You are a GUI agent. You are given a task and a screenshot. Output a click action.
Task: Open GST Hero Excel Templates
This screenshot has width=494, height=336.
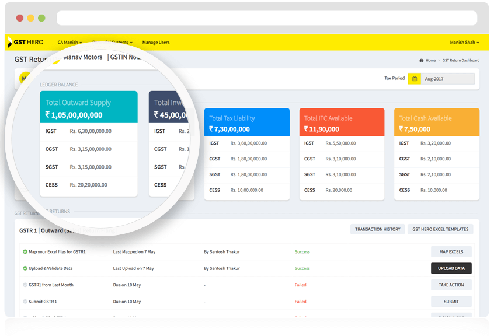(x=440, y=229)
